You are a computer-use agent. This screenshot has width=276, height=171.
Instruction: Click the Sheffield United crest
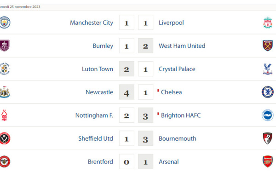coord(5,138)
